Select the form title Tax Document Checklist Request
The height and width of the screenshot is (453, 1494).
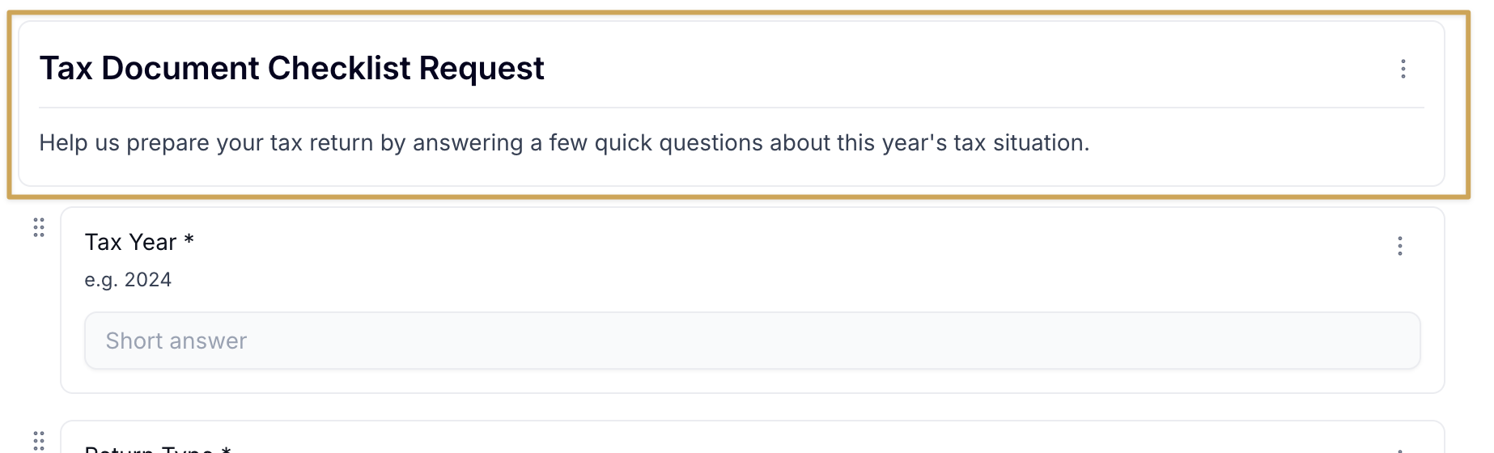coord(291,69)
